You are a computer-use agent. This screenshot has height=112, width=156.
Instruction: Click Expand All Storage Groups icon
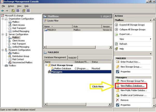[116, 25]
